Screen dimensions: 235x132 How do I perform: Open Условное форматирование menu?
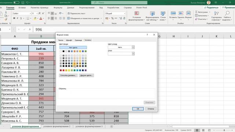pyautogui.click(x=137, y=16)
